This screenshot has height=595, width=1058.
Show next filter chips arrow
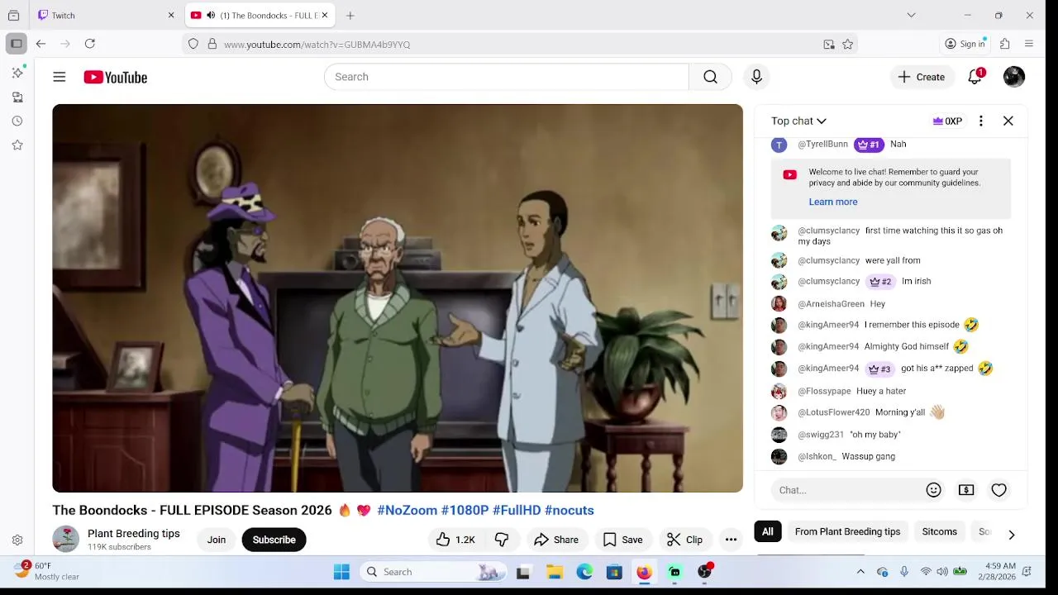coord(1012,535)
